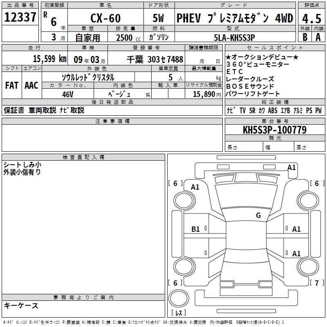Select BOSEサウンド sales point
This screenshot has height=327, width=327.
coord(250,86)
